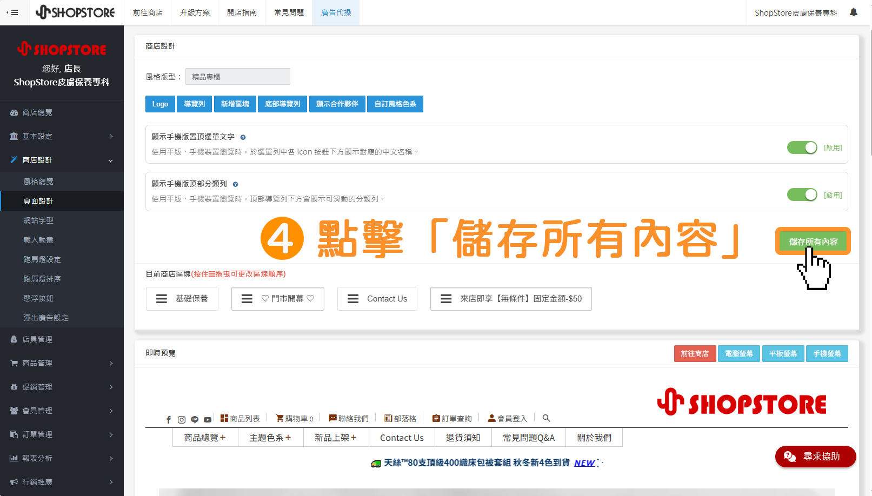872x496 pixels.
Task: Select 風格總覽 in sidebar submenu
Action: pos(62,182)
